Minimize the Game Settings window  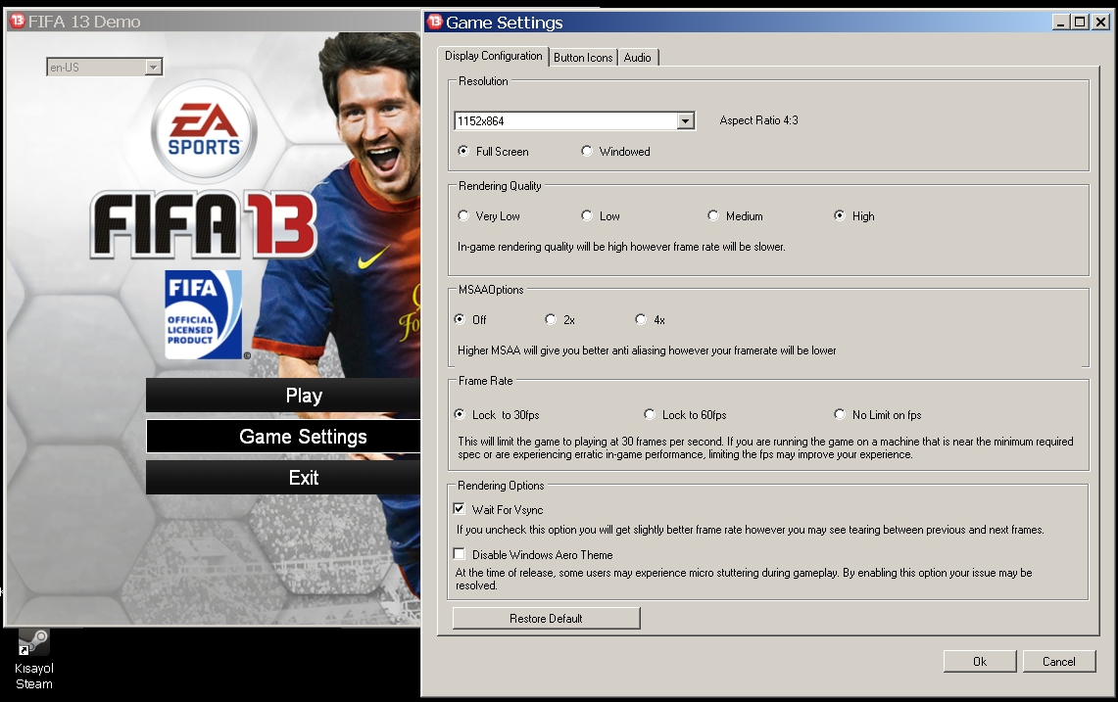point(1061,23)
